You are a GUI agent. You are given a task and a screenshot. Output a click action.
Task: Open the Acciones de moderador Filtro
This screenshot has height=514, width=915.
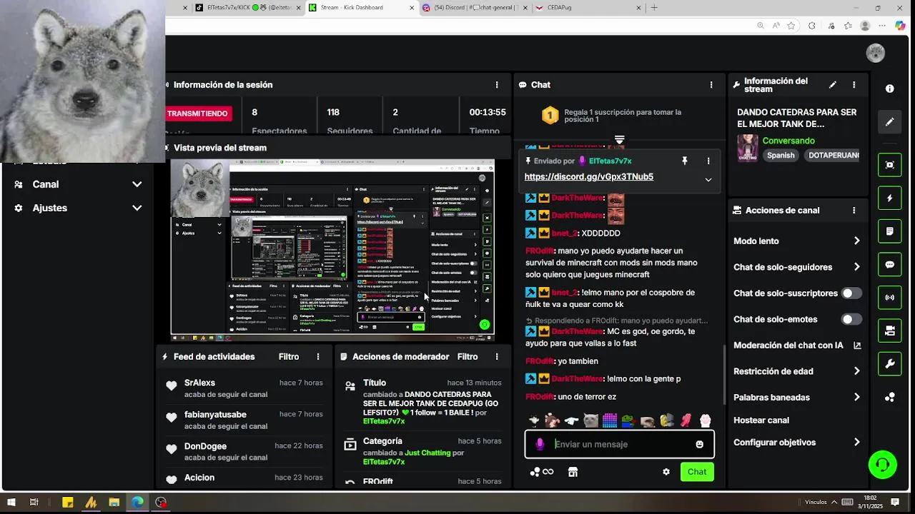468,357
